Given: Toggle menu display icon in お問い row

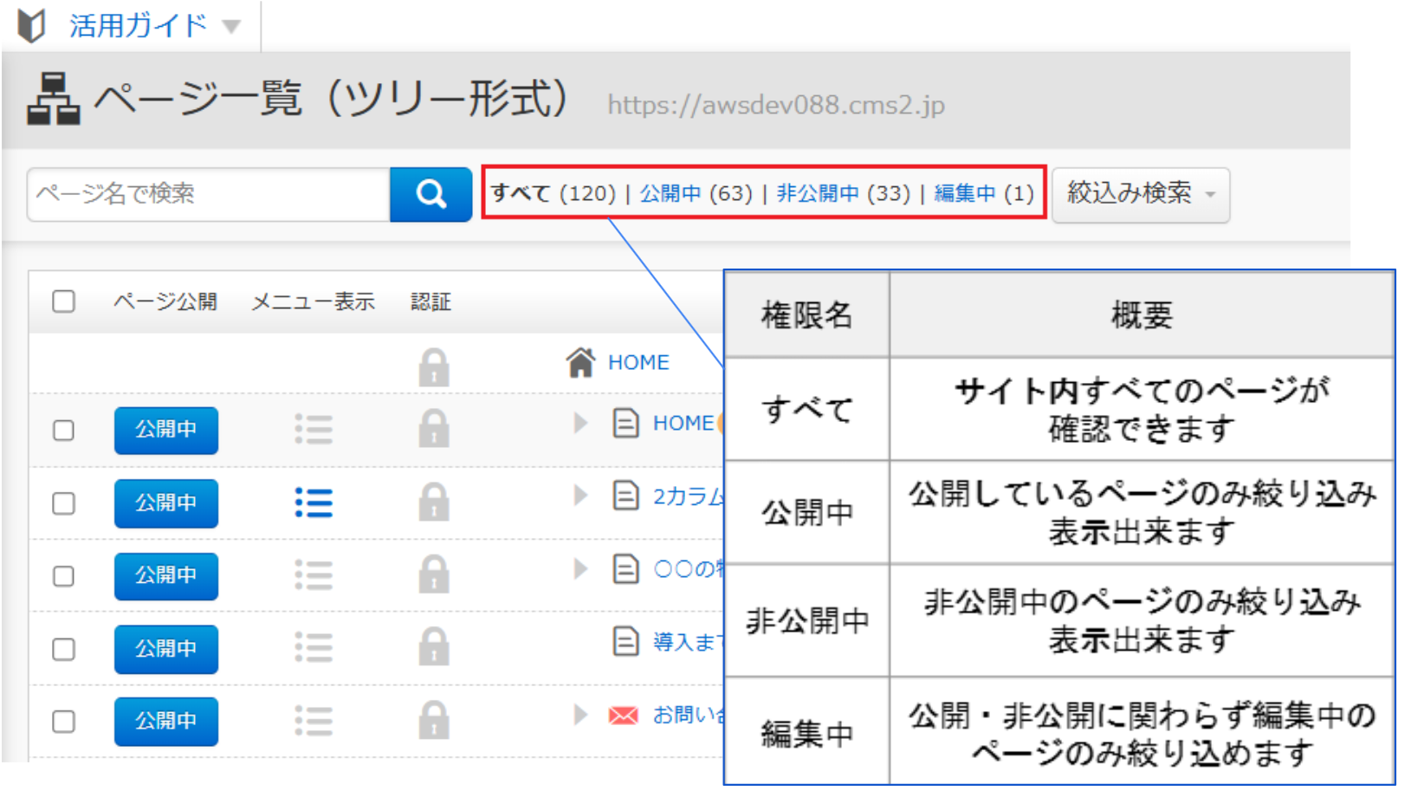Looking at the screenshot, I should click(314, 721).
